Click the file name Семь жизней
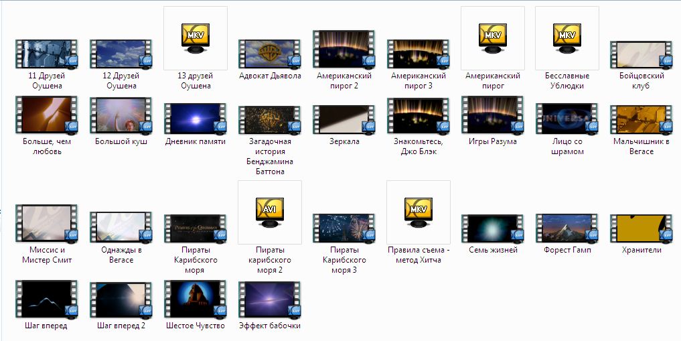Image resolution: width=681 pixels, height=341 pixels. (493, 250)
